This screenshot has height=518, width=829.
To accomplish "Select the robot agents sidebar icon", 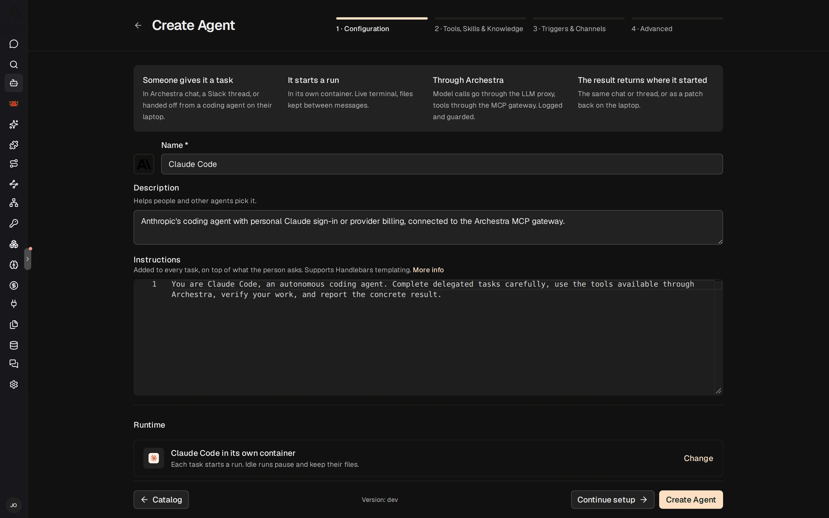I will click(x=14, y=83).
